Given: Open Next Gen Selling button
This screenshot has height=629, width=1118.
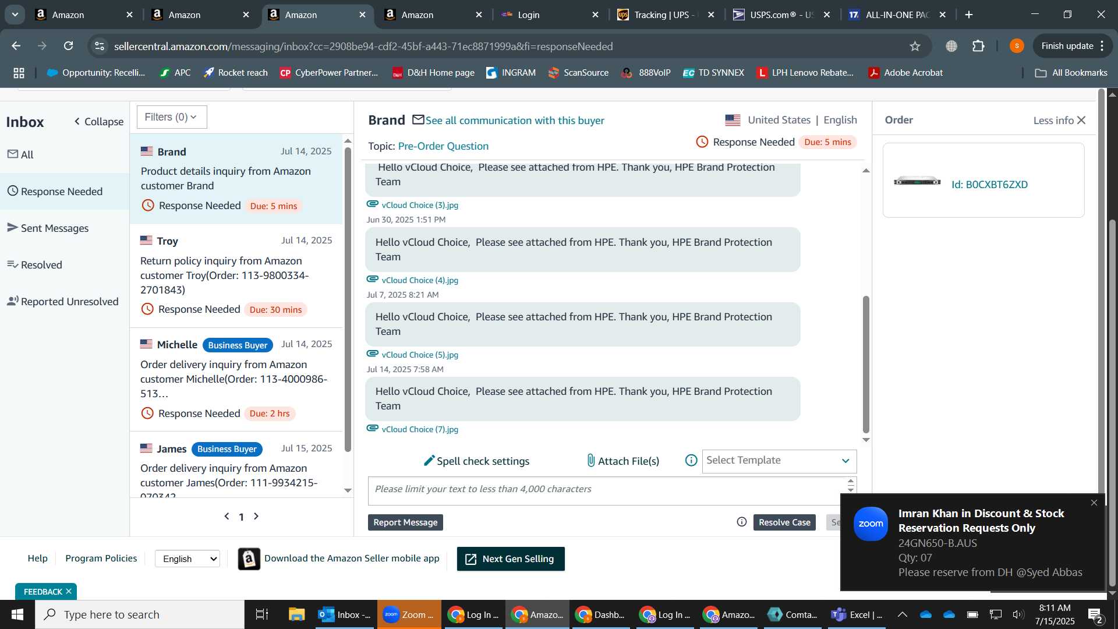Looking at the screenshot, I should click(x=511, y=559).
